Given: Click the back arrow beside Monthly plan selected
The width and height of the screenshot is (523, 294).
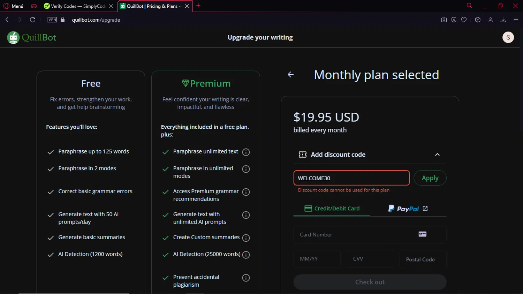Looking at the screenshot, I should [290, 75].
